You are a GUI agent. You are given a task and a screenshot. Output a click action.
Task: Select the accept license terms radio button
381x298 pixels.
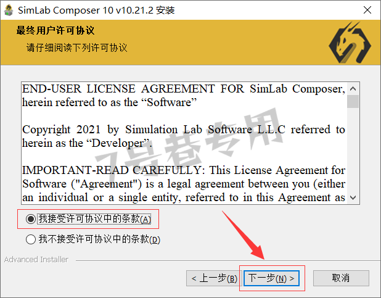(31, 218)
